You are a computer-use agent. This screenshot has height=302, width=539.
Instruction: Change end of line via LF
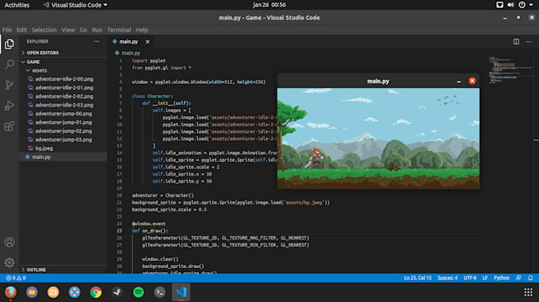[x=484, y=278]
